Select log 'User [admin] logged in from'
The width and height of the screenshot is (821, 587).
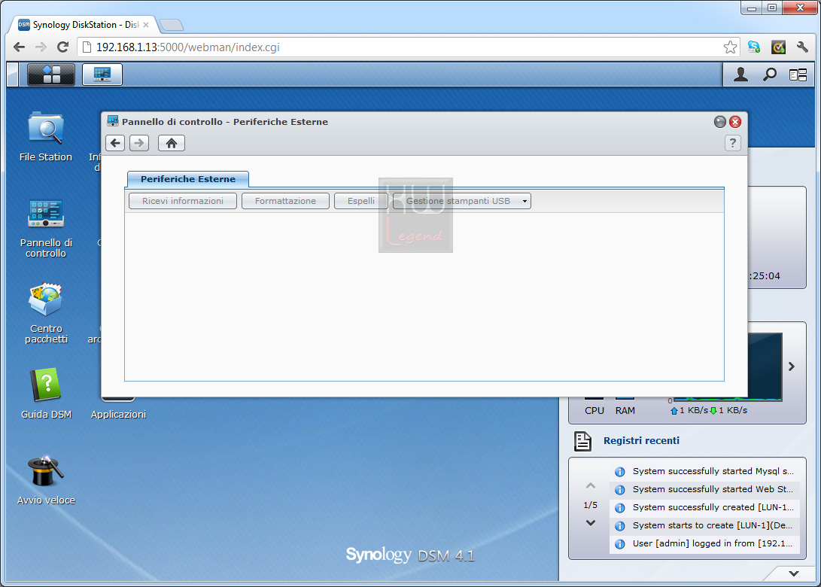click(705, 543)
